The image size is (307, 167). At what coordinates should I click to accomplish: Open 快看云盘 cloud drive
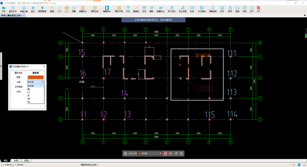(24, 9)
